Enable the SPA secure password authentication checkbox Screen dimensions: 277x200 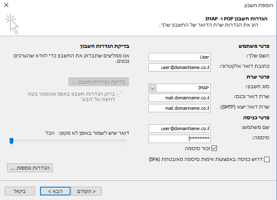267,160
